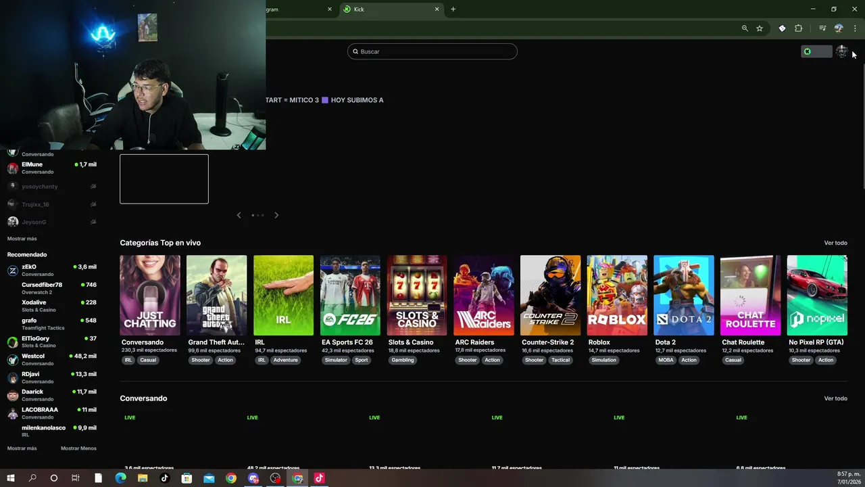Viewport: 865px width, 487px height.
Task: Open Cursedfiber78 channel in sidebar
Action: tap(52, 288)
